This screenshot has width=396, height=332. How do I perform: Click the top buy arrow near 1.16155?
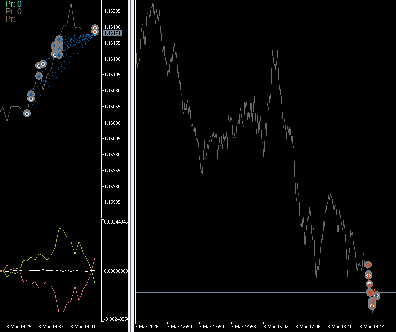coord(59,39)
